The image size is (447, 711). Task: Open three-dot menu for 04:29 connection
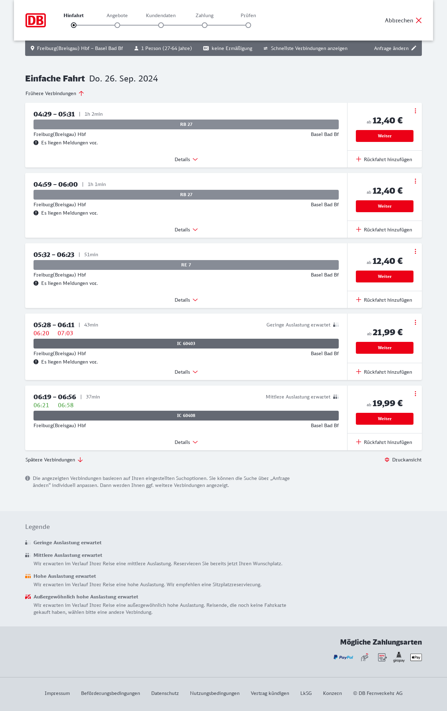415,111
